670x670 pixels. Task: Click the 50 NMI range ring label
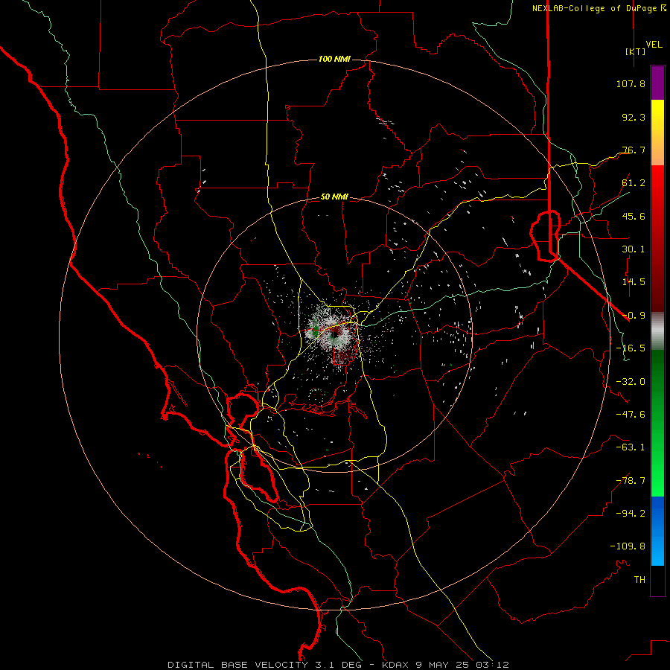334,197
